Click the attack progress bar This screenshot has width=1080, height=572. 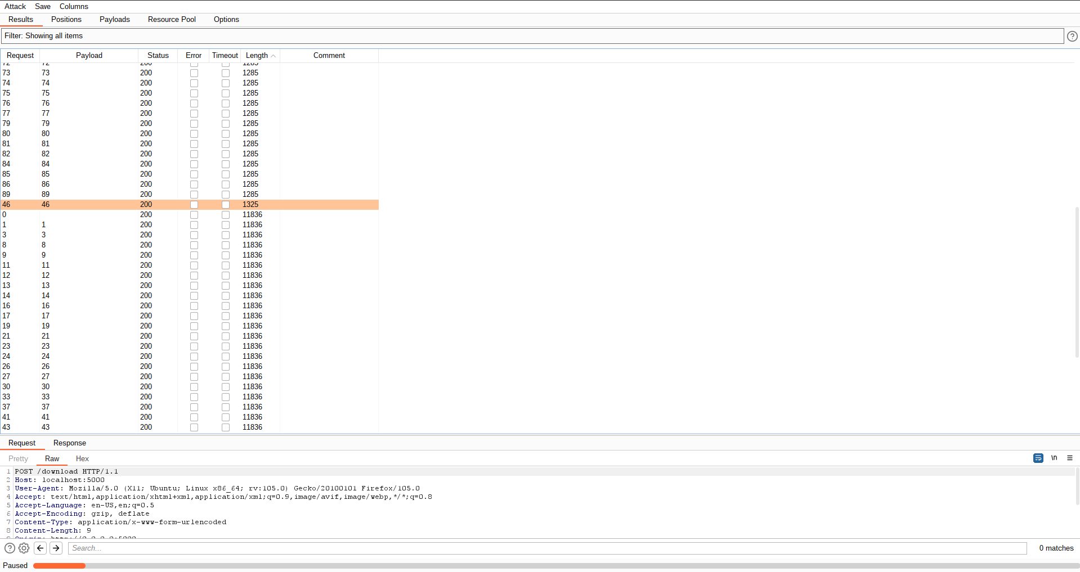point(555,566)
